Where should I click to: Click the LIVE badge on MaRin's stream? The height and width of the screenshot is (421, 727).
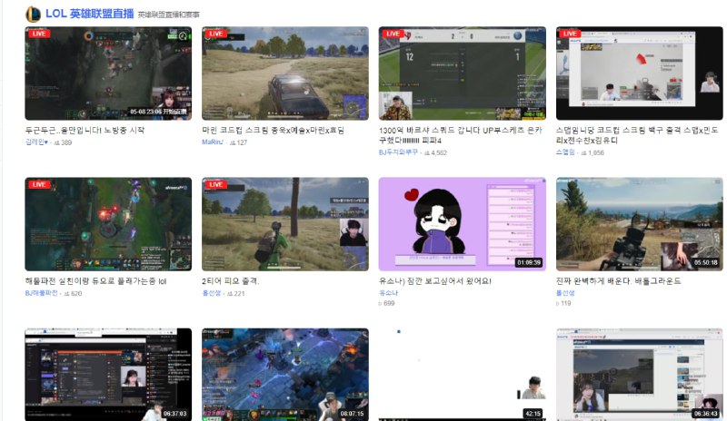(216, 34)
